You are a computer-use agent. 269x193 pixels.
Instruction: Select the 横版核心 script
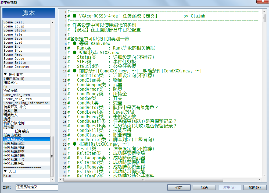[27, 83]
